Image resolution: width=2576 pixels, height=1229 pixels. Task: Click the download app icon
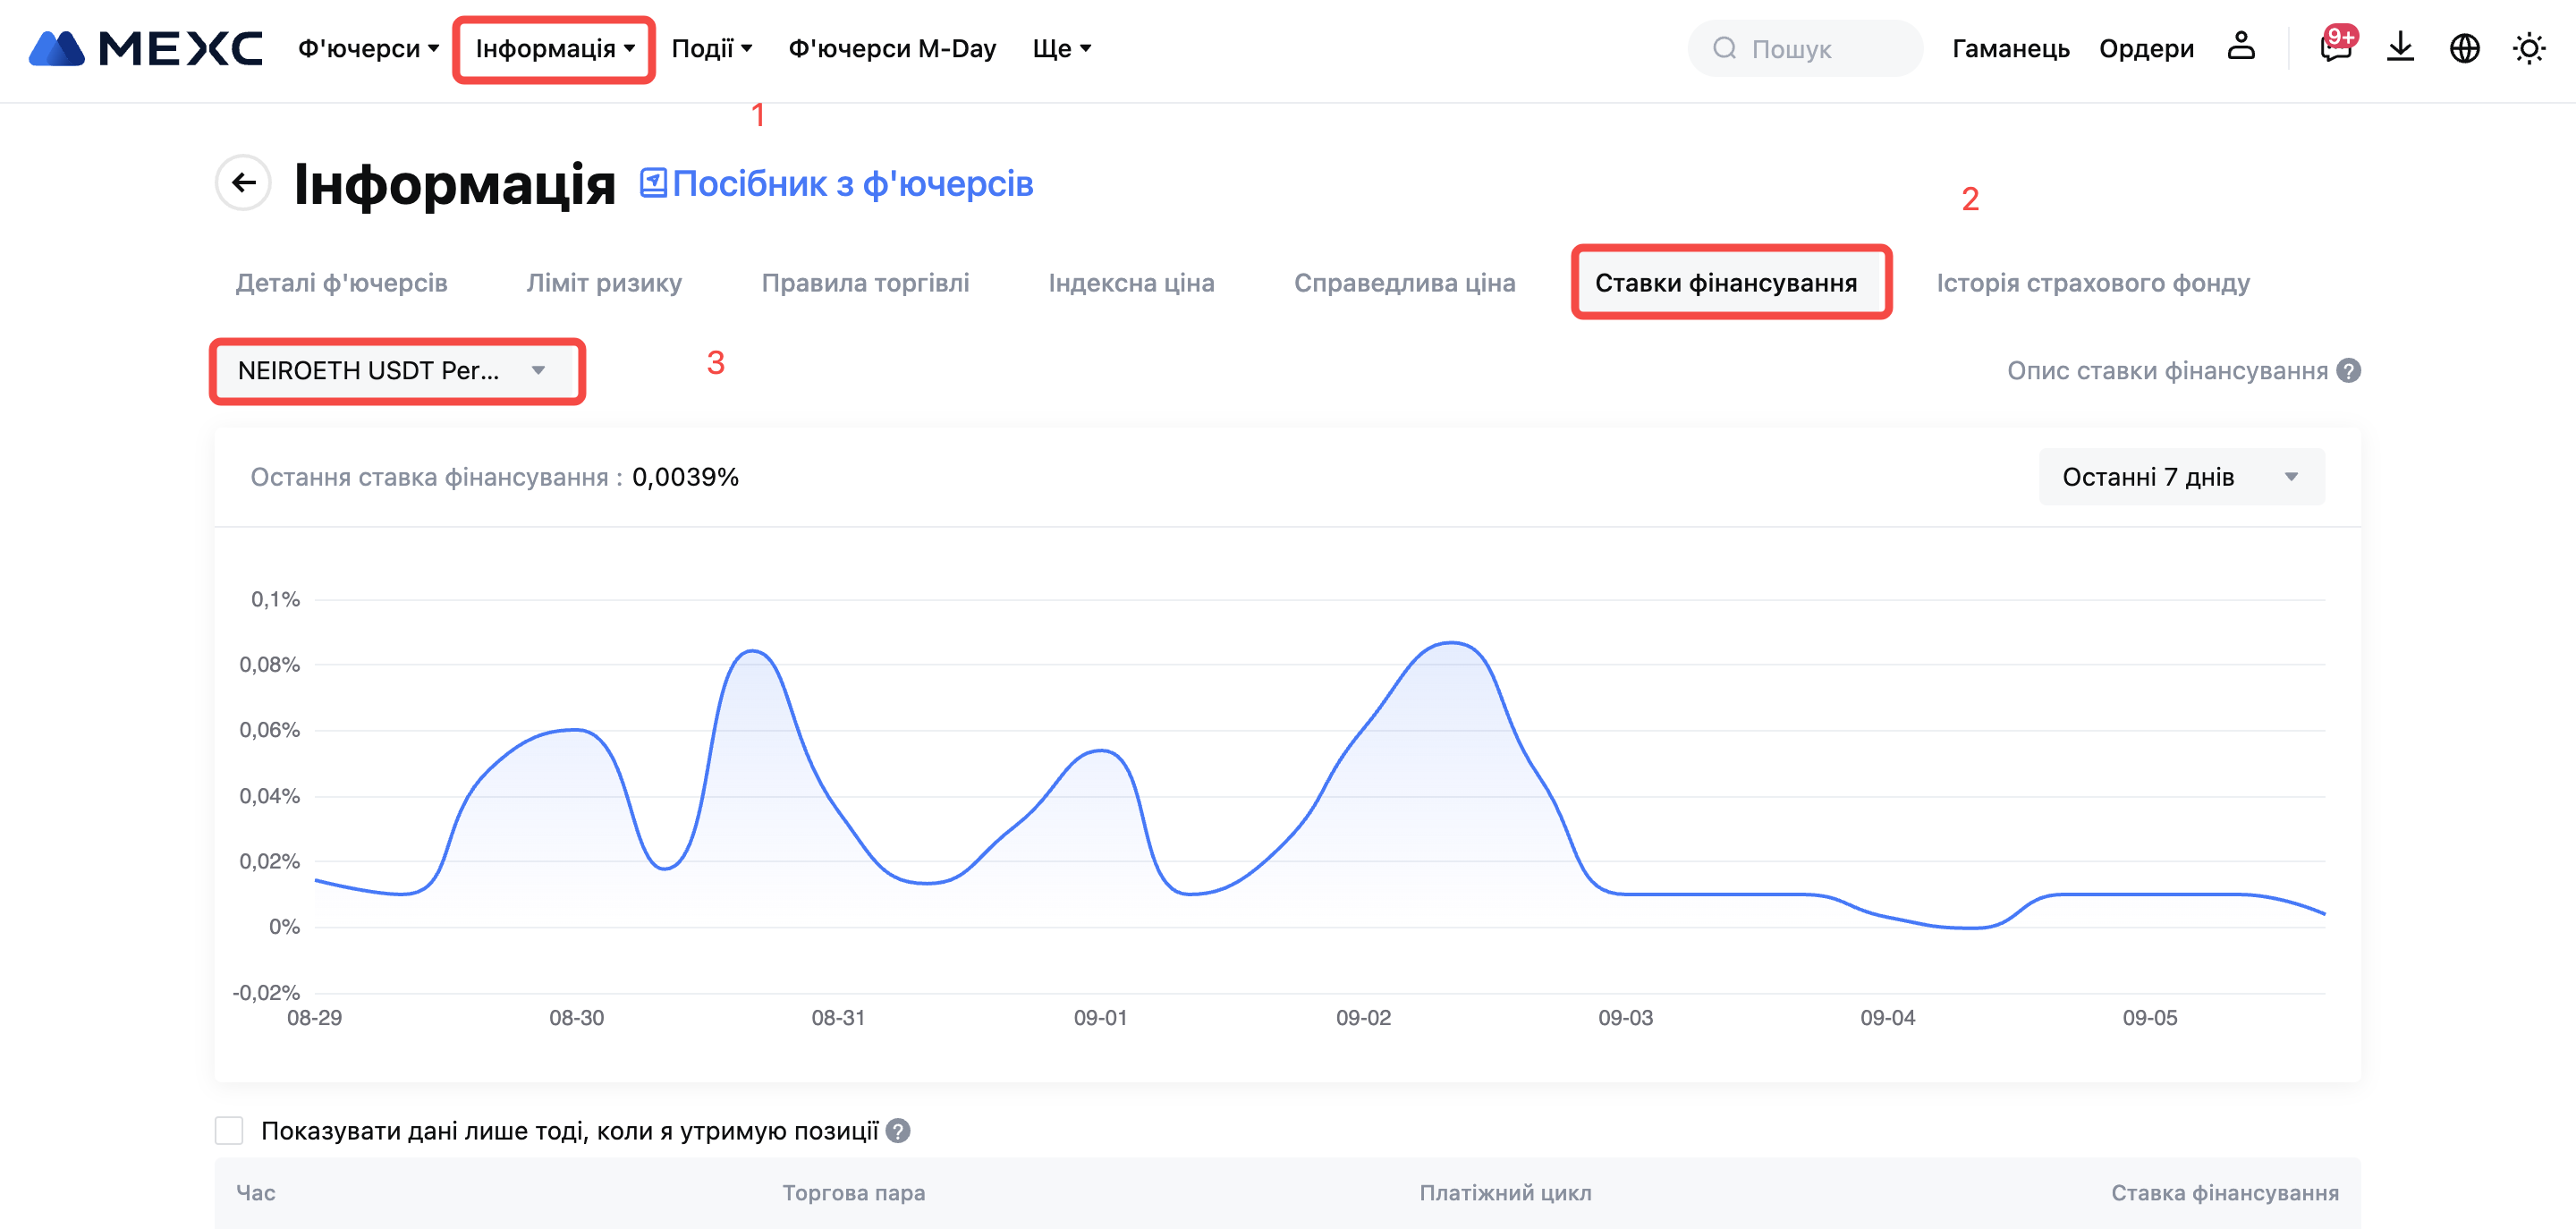(2400, 47)
